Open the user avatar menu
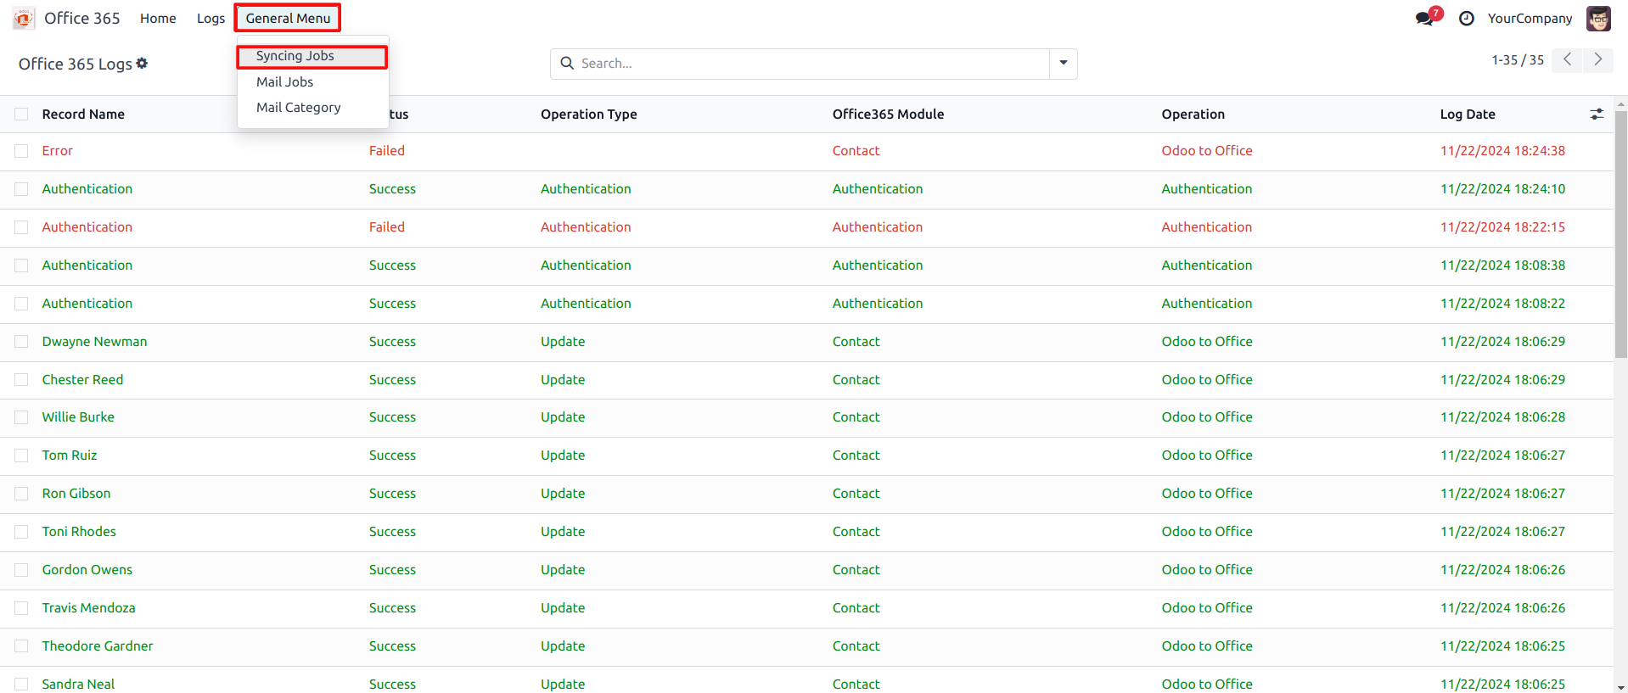Viewport: 1628px width, 693px height. click(1598, 18)
